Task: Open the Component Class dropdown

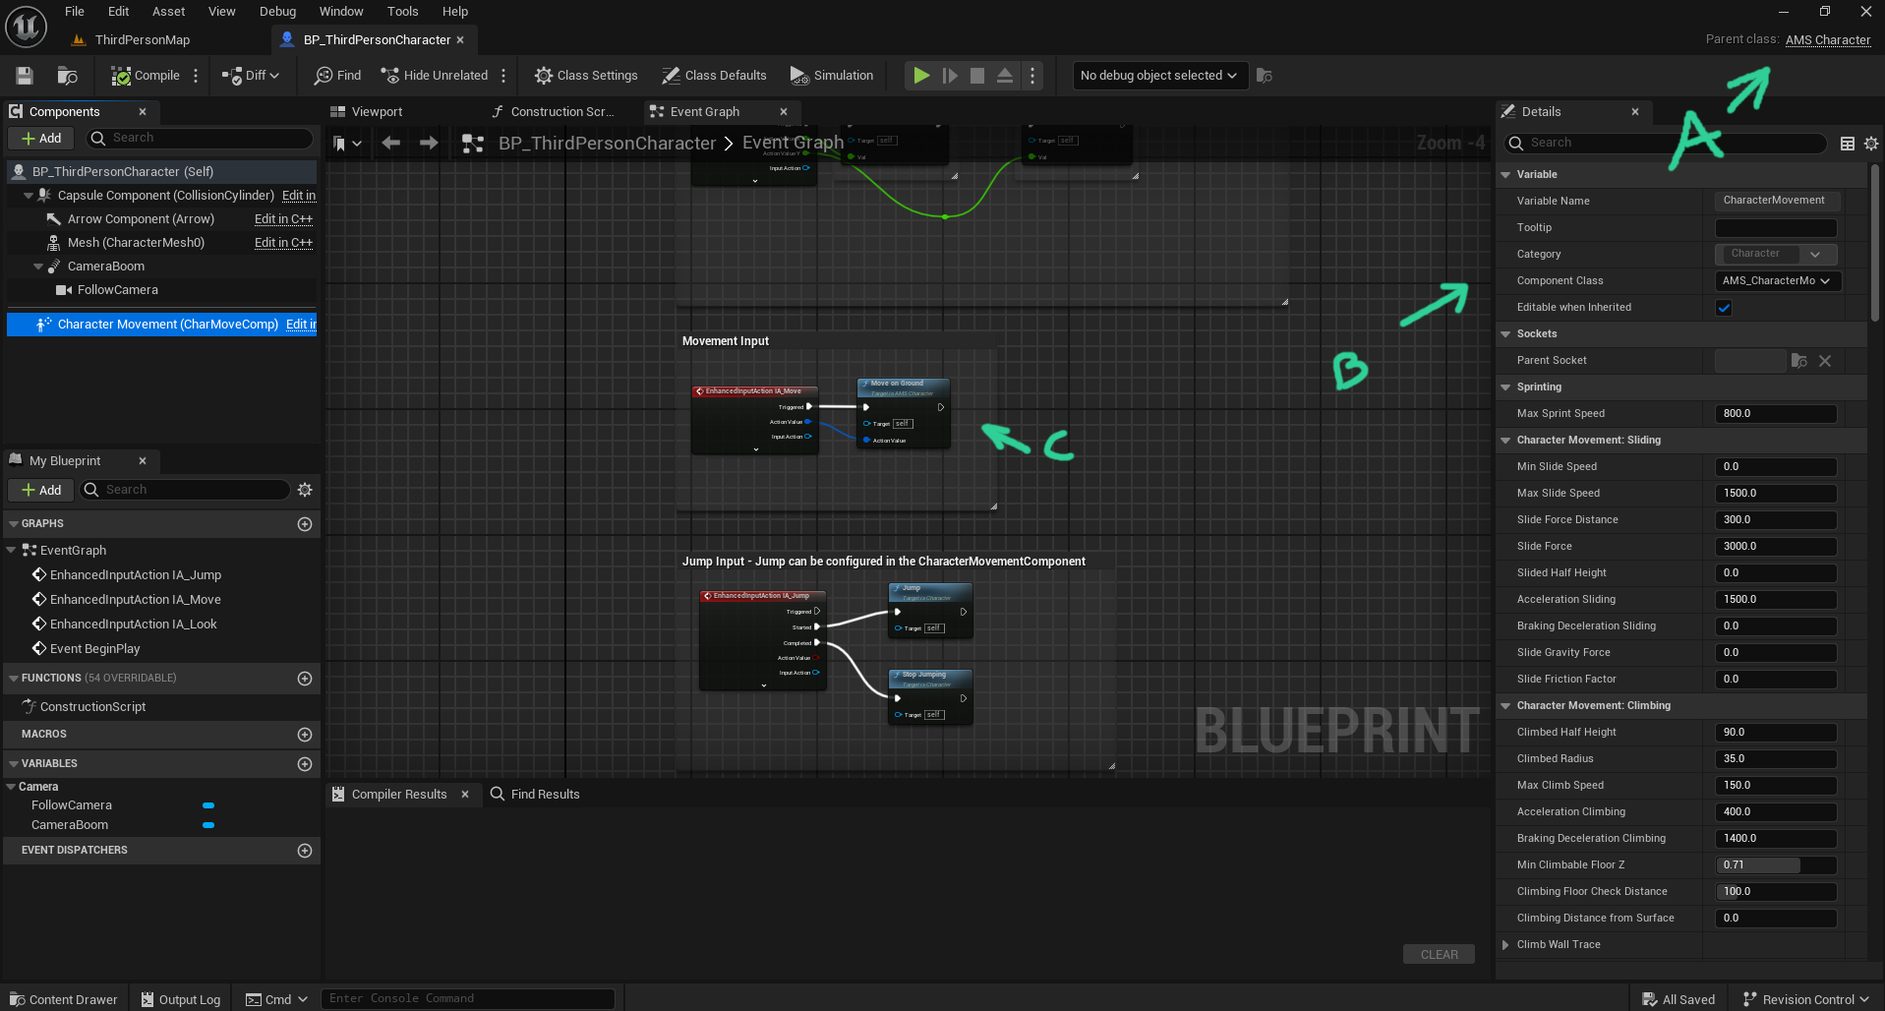Action: tap(1777, 281)
